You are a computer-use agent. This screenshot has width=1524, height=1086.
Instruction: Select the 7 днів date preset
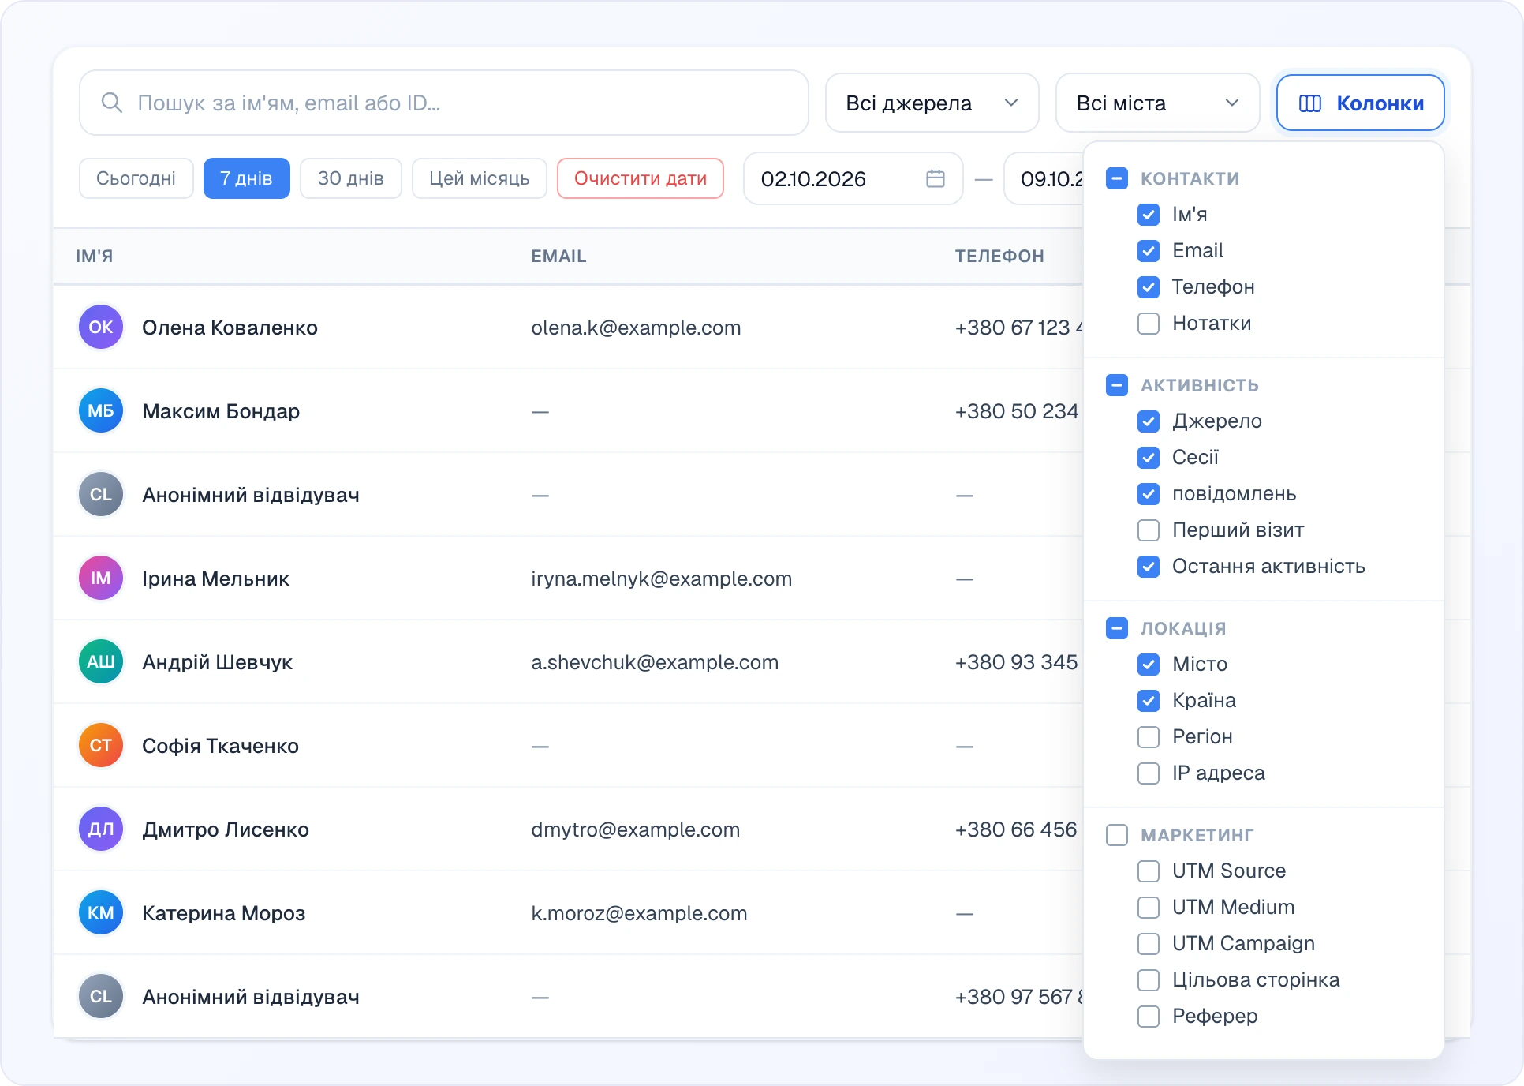pos(246,178)
